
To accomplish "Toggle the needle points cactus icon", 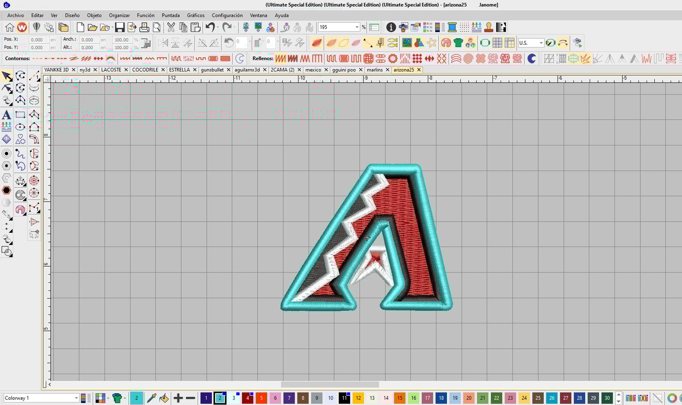I will point(381,43).
